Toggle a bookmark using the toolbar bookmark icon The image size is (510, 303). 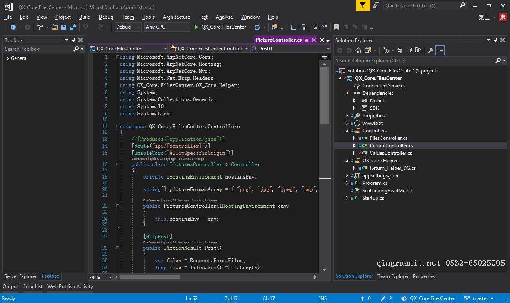(x=336, y=27)
